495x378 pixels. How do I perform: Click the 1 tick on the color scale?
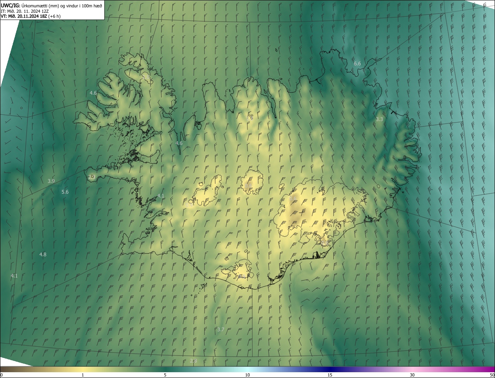[x=83, y=375]
